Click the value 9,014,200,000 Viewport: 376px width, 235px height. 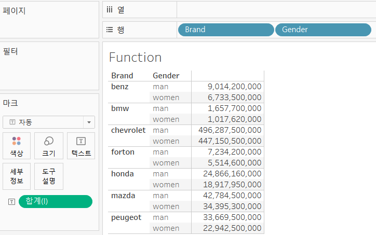234,87
